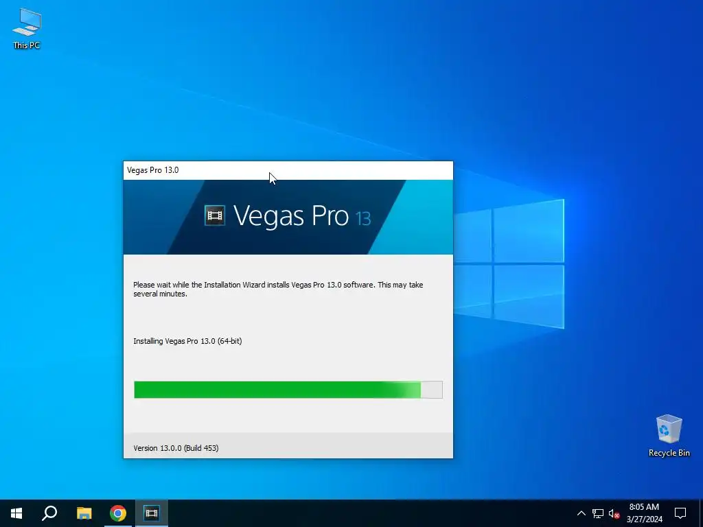Click the 'Vegas Pro 13' banner heading

tap(302, 216)
